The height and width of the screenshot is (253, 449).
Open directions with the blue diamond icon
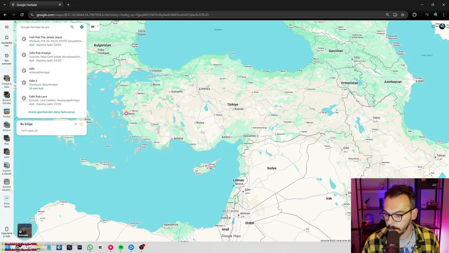point(82,27)
